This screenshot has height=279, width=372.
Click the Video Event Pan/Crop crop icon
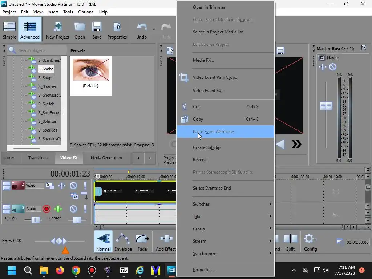tap(183, 77)
